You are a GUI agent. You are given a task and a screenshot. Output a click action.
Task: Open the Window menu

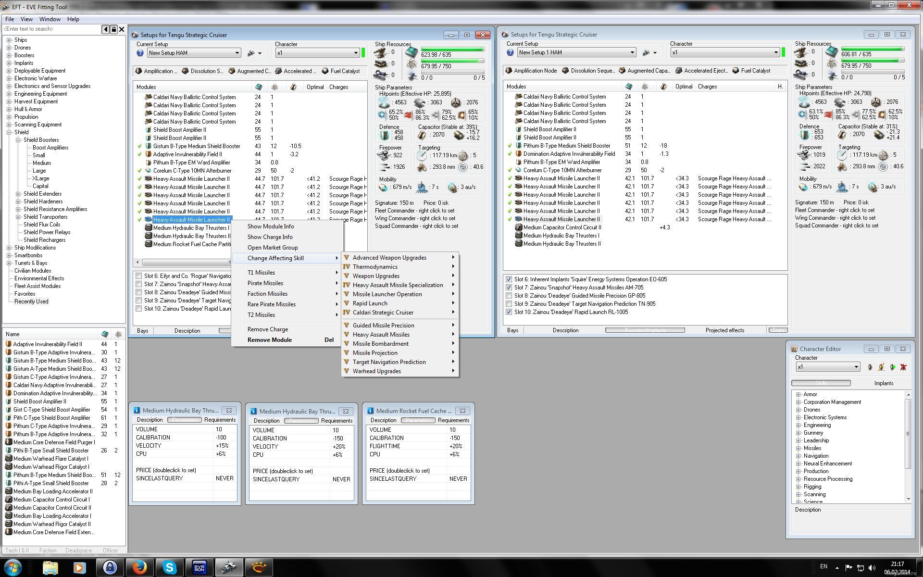[50, 19]
